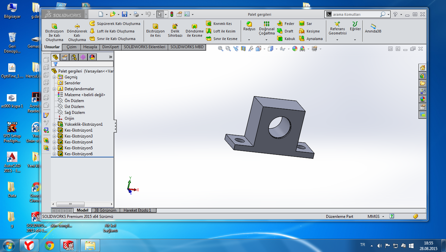Image resolution: width=446 pixels, height=252 pixels.
Task: Click Section View icon in view toolbar
Action: [x=243, y=49]
